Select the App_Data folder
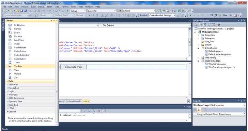 [210, 42]
